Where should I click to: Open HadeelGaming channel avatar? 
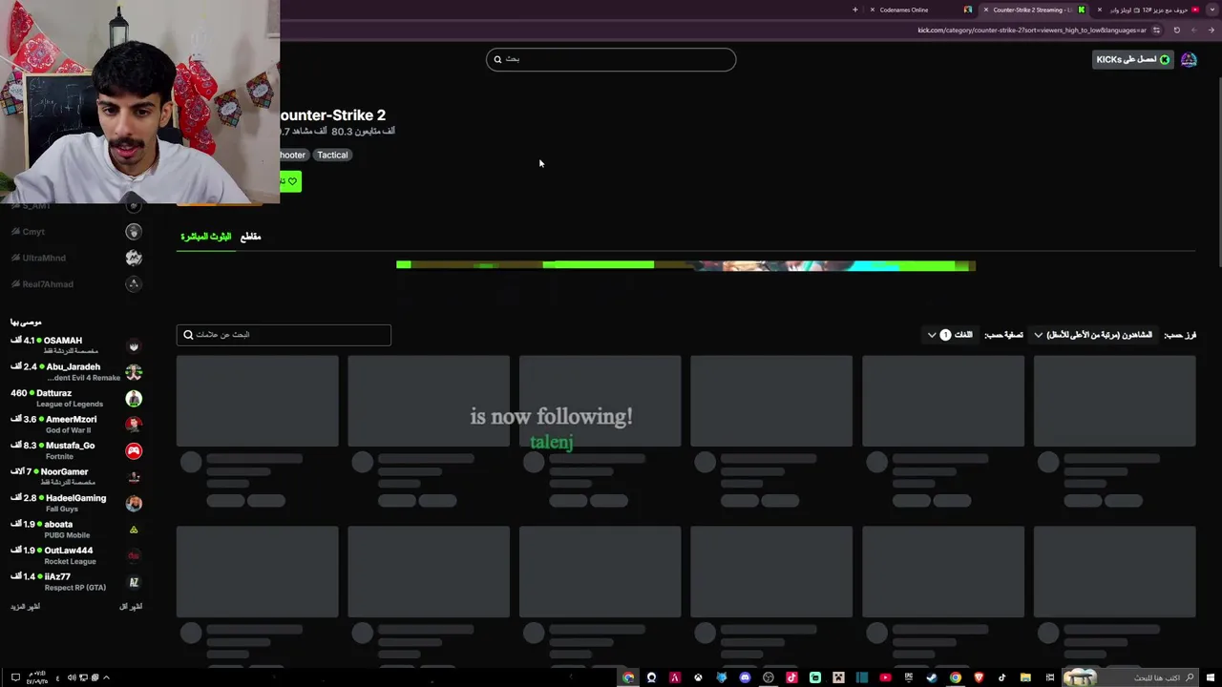[134, 504]
